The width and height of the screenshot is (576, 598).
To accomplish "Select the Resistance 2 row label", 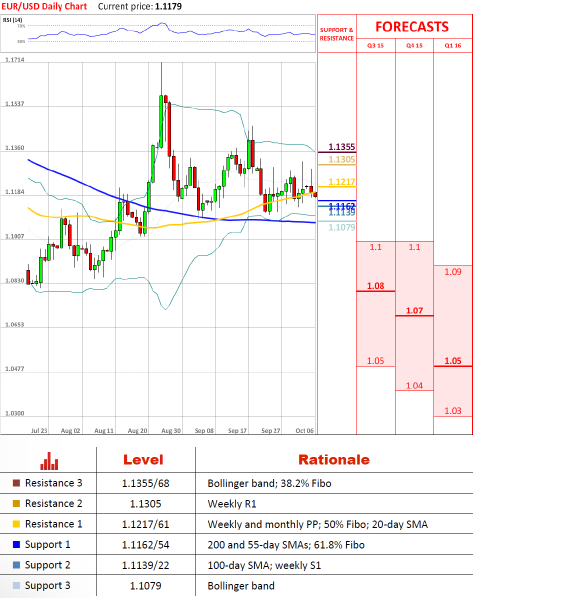I will [x=53, y=504].
